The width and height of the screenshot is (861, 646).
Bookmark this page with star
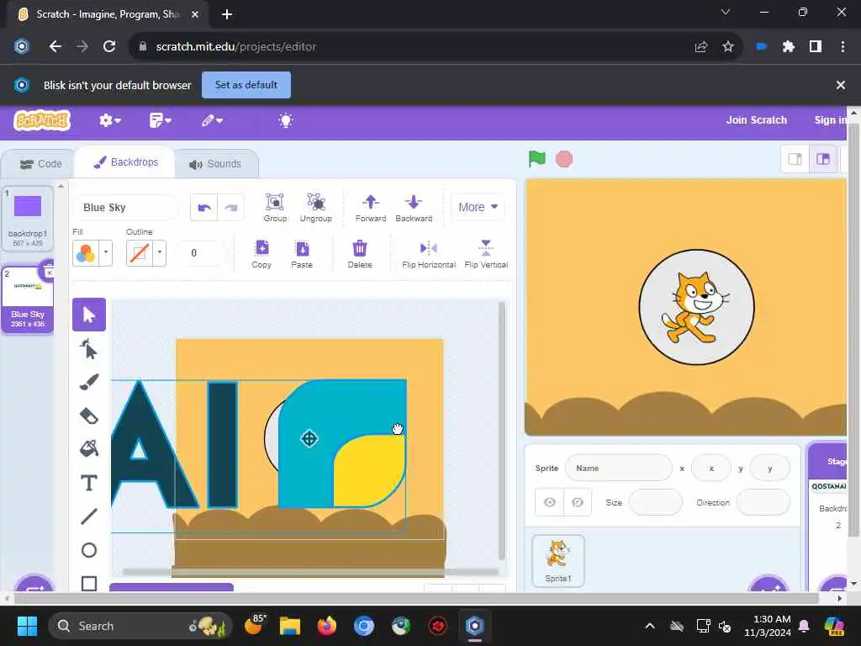[x=727, y=47]
